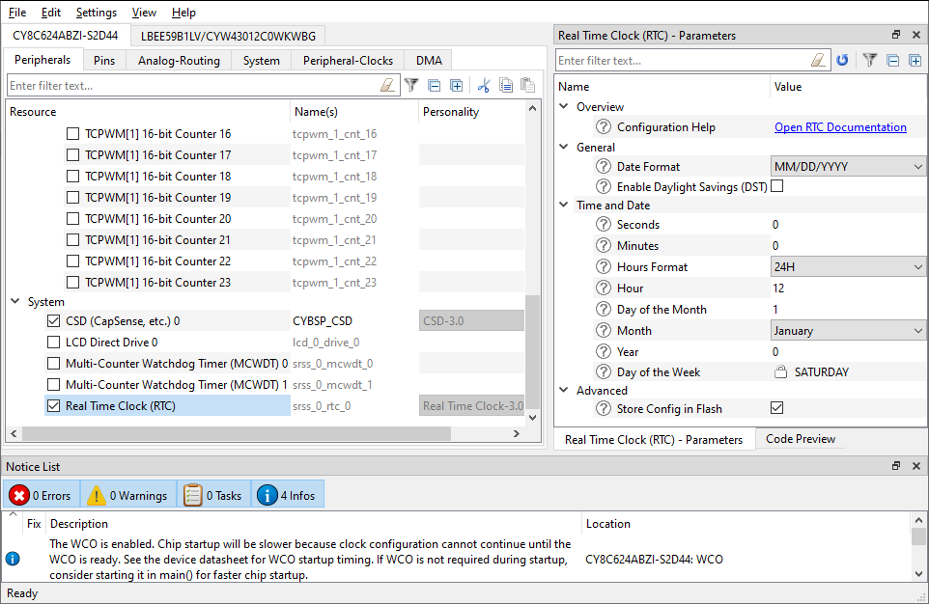Open the CSD-3.0 personality dropdown
The width and height of the screenshot is (929, 604).
pyautogui.click(x=471, y=321)
